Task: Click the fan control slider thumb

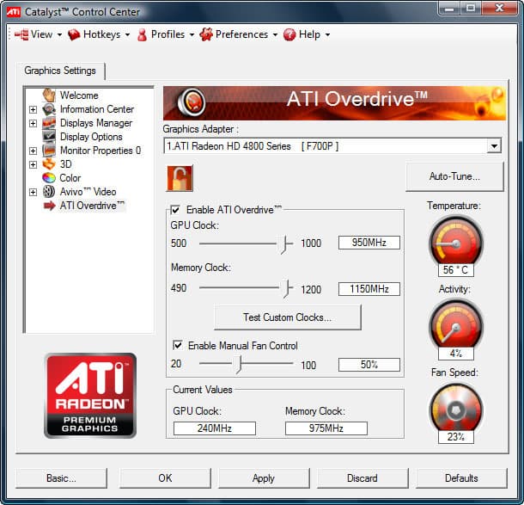Action: (x=238, y=364)
